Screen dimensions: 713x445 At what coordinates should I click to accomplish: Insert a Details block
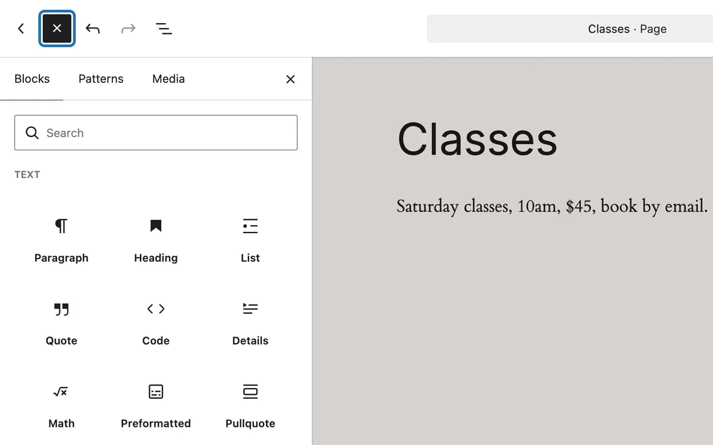[250, 323]
